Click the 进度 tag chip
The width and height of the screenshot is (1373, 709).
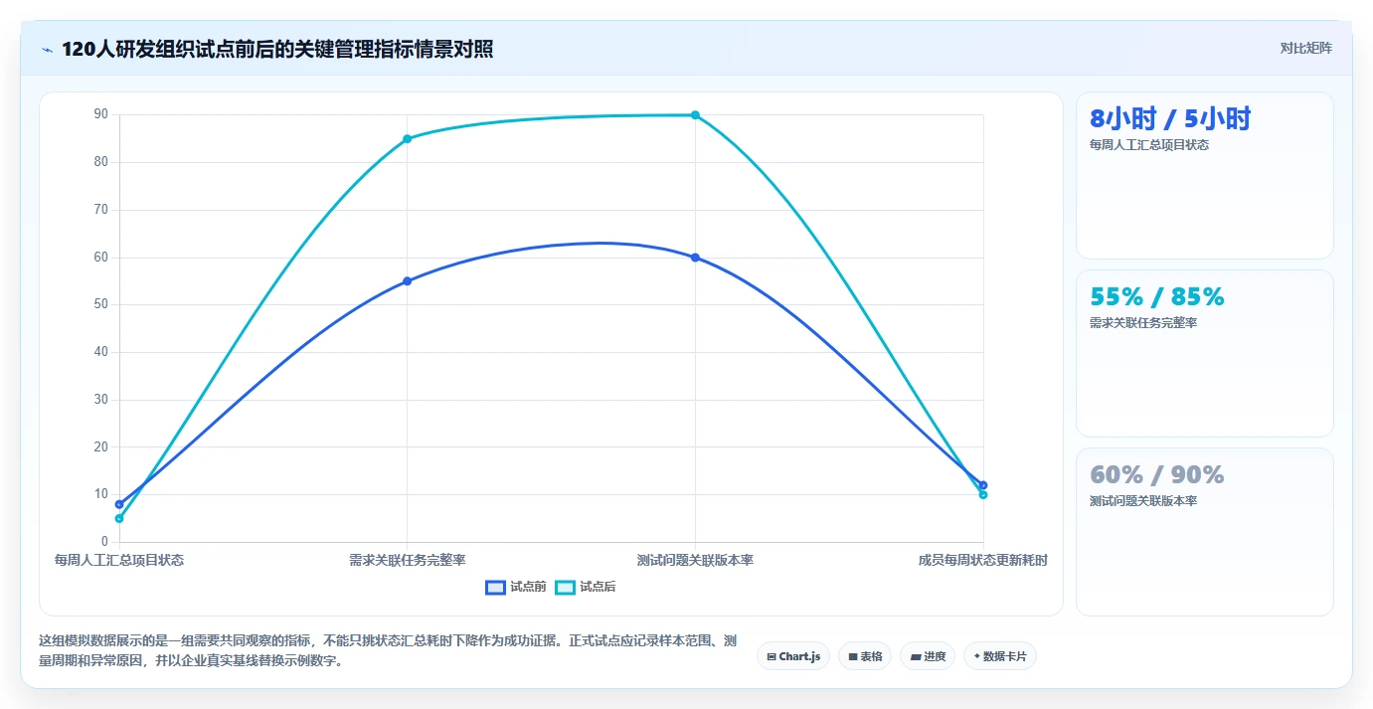(x=928, y=656)
